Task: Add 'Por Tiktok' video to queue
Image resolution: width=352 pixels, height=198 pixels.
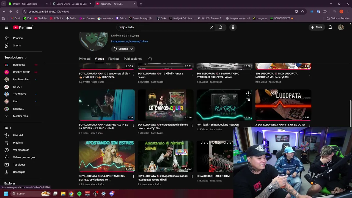Action: point(248,99)
